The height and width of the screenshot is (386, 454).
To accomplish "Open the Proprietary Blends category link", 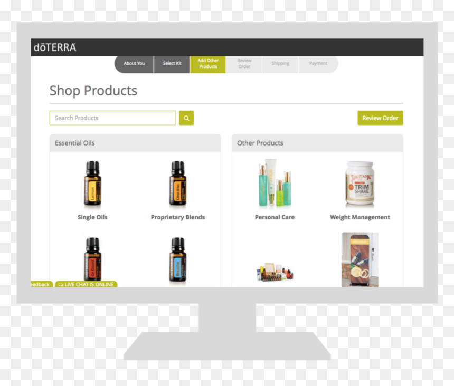I will 178,217.
